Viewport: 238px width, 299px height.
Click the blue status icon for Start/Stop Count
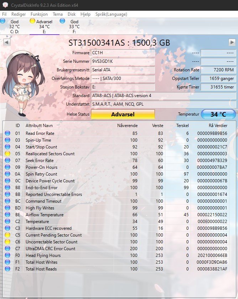tap(7, 147)
